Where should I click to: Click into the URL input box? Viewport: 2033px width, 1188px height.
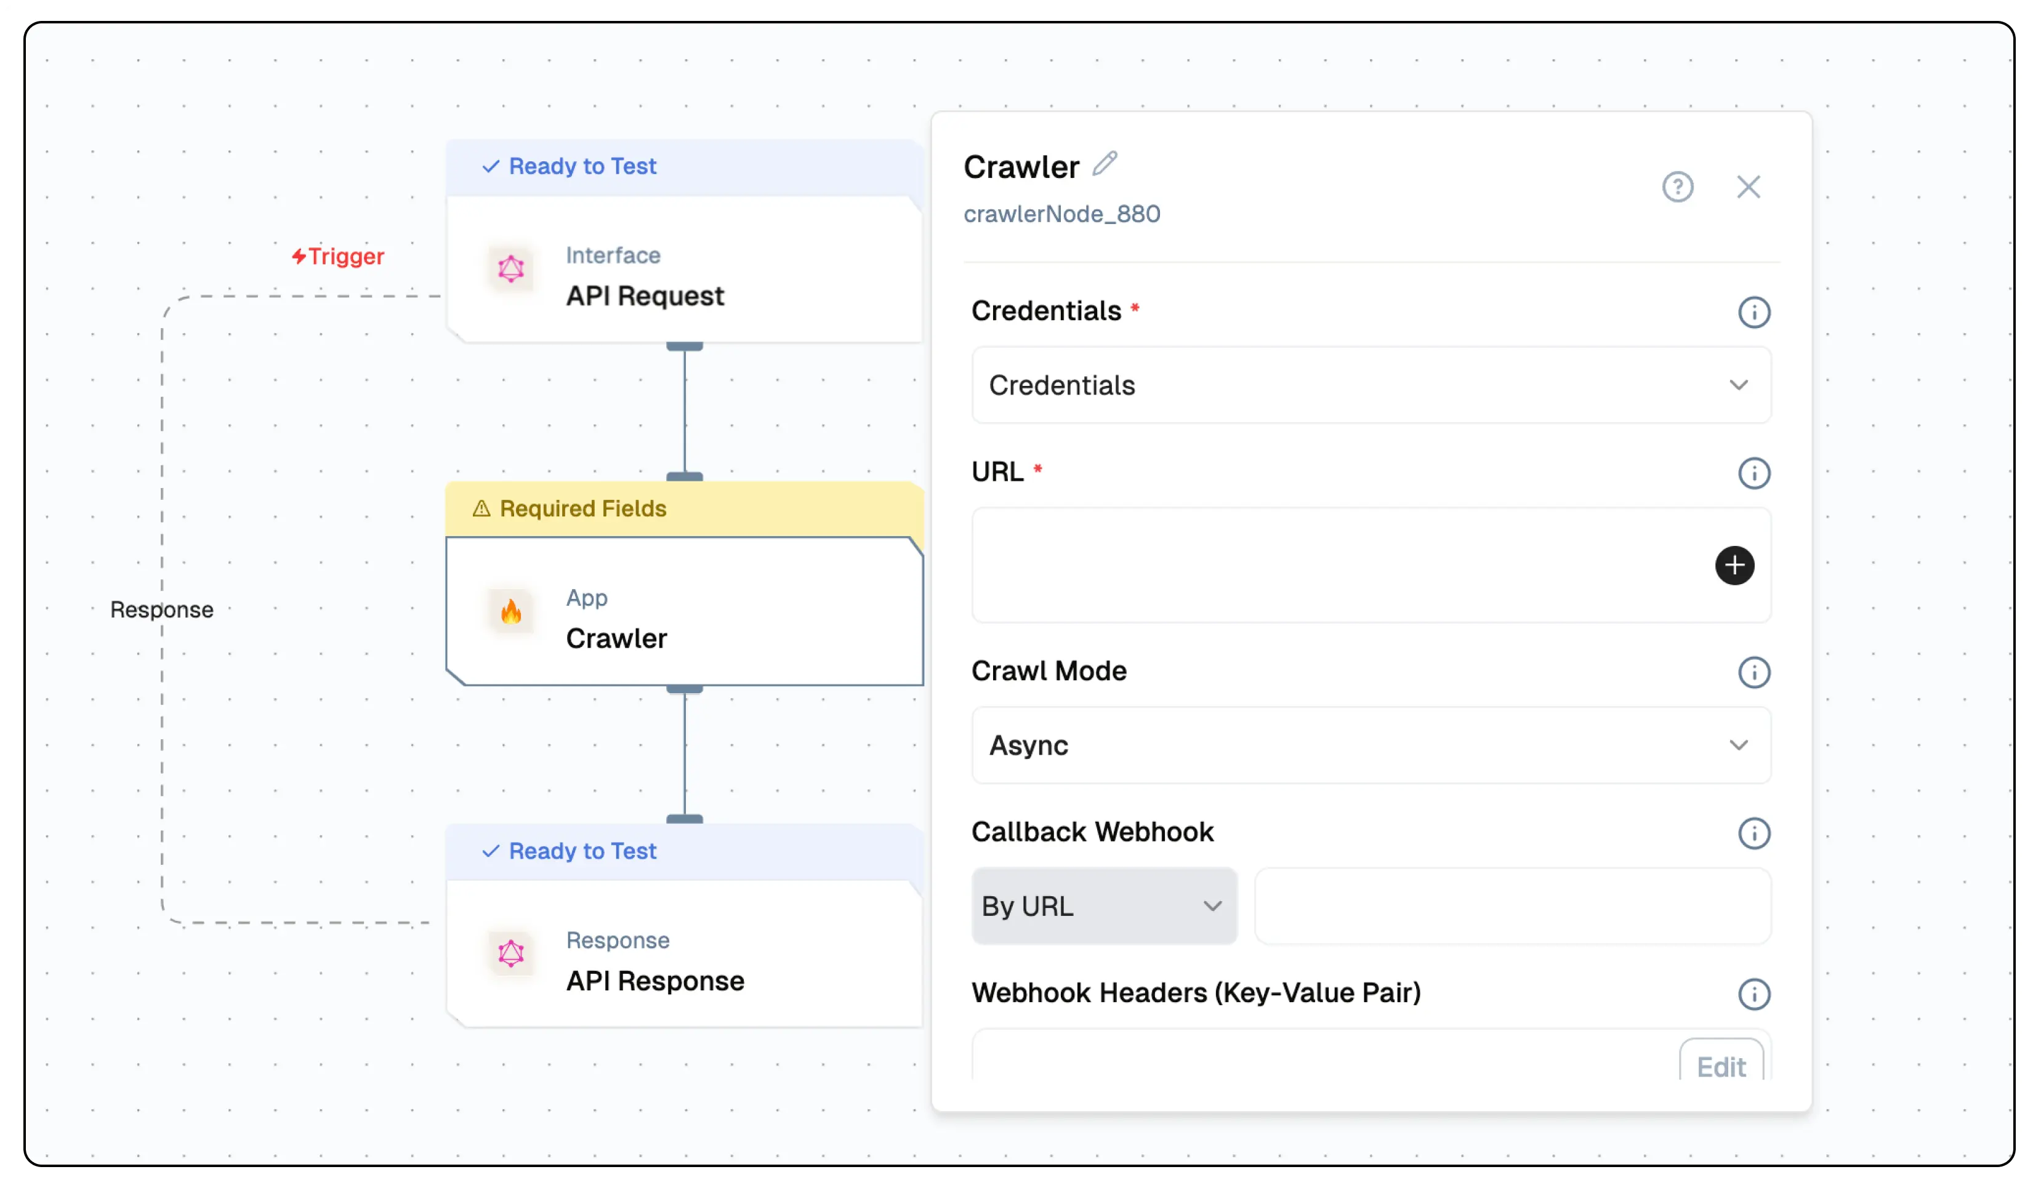coord(1331,565)
